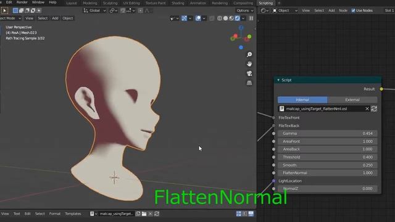
Task: Click the zoom magnifier viewport icon
Action: (249, 55)
